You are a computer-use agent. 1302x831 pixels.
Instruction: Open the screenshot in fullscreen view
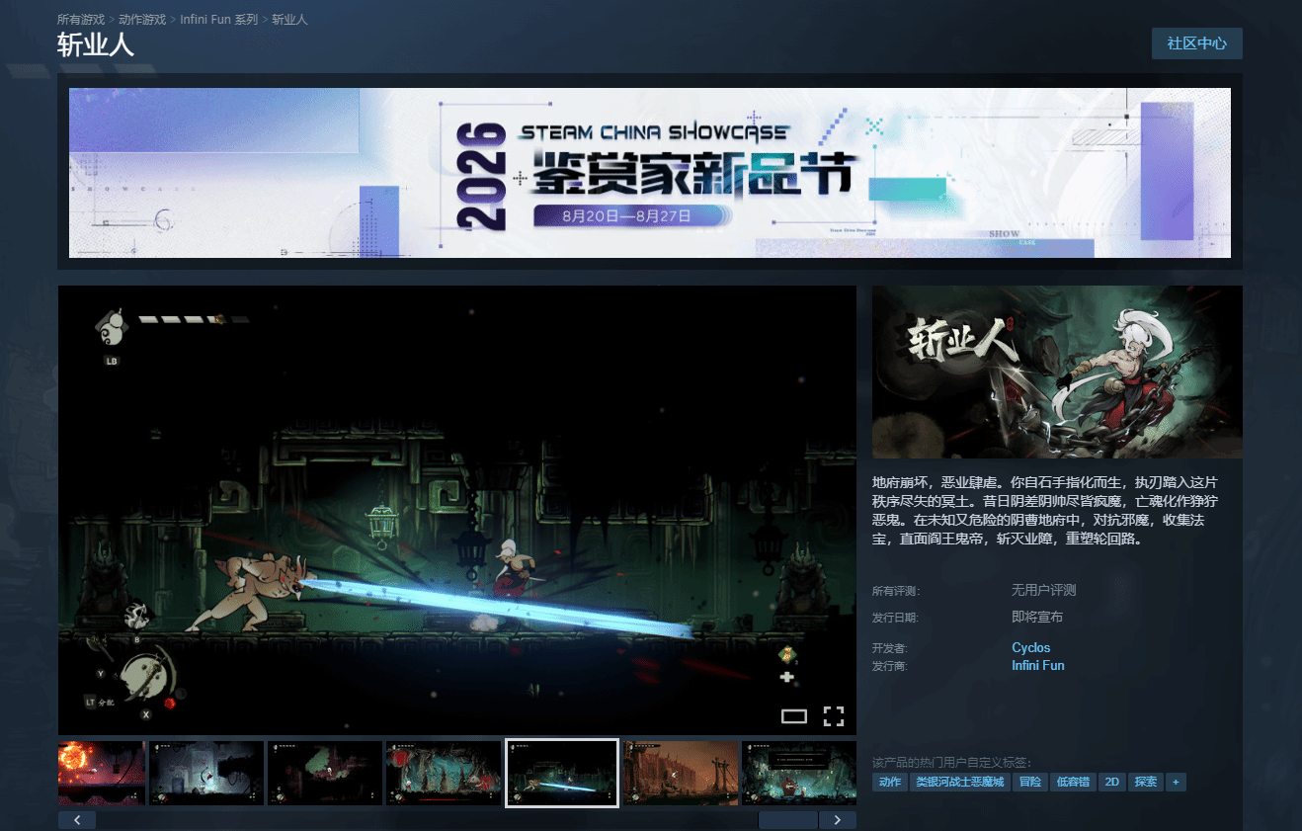(834, 716)
